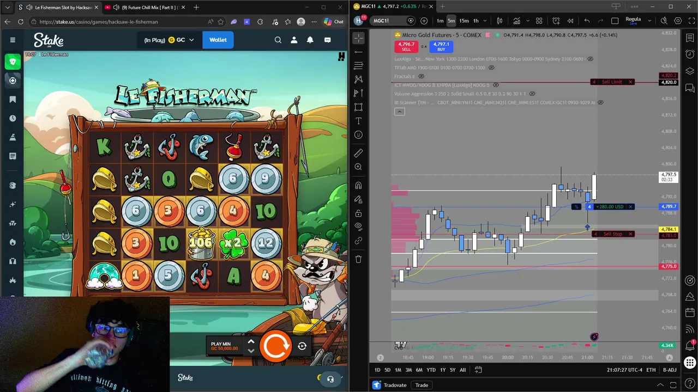Image resolution: width=698 pixels, height=392 pixels.
Task: Open the Stake hamburger side menu
Action: (12, 40)
